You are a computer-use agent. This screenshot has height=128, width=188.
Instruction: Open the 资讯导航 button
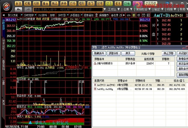[x=151, y=4]
